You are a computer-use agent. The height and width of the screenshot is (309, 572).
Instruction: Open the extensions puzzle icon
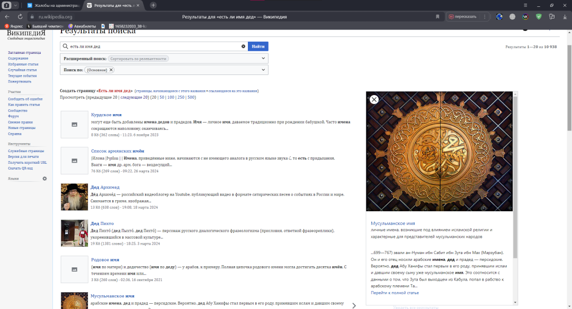(x=551, y=17)
